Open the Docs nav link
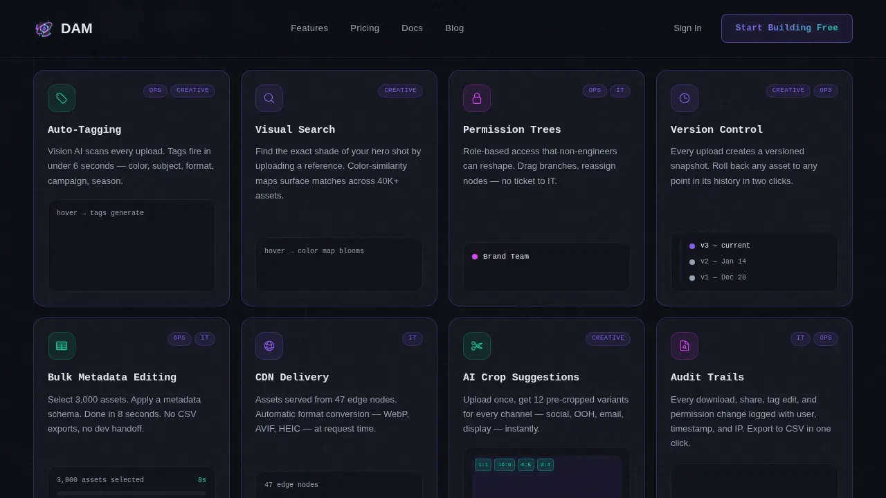The width and height of the screenshot is (886, 498). click(412, 28)
